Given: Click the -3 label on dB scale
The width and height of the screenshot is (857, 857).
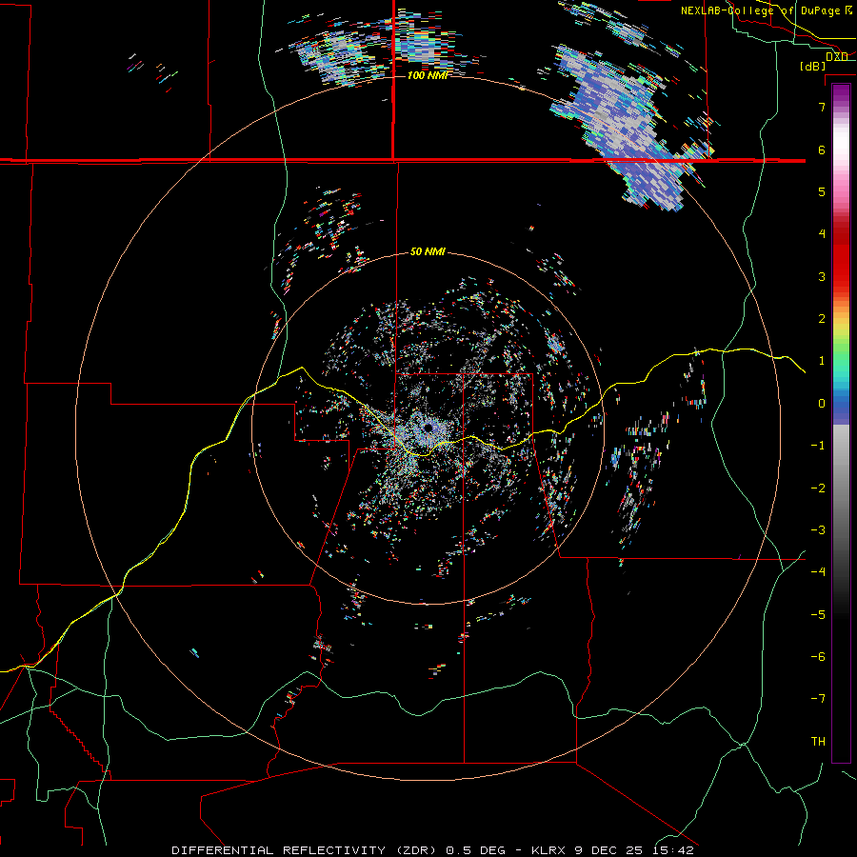Looking at the screenshot, I should pos(818,530).
